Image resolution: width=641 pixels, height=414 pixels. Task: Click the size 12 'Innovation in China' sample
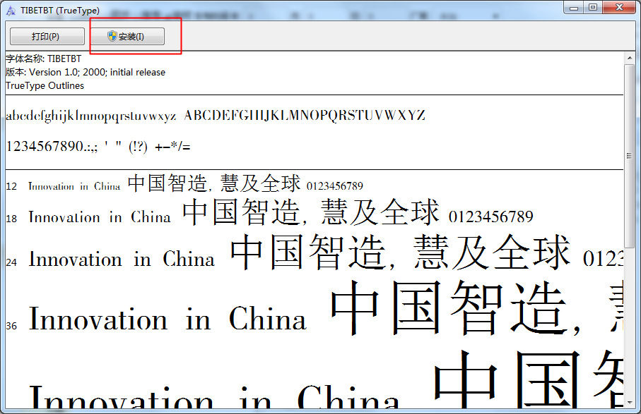pyautogui.click(x=74, y=186)
